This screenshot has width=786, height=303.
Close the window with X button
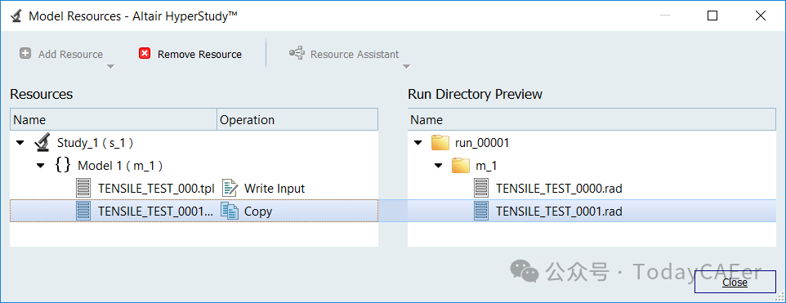pyautogui.click(x=760, y=16)
